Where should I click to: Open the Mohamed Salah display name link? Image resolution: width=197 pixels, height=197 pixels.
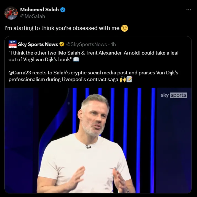pos(39,10)
